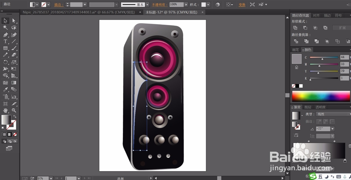Pick the Eraser tool
This screenshot has height=180, width=351.
point(14,55)
